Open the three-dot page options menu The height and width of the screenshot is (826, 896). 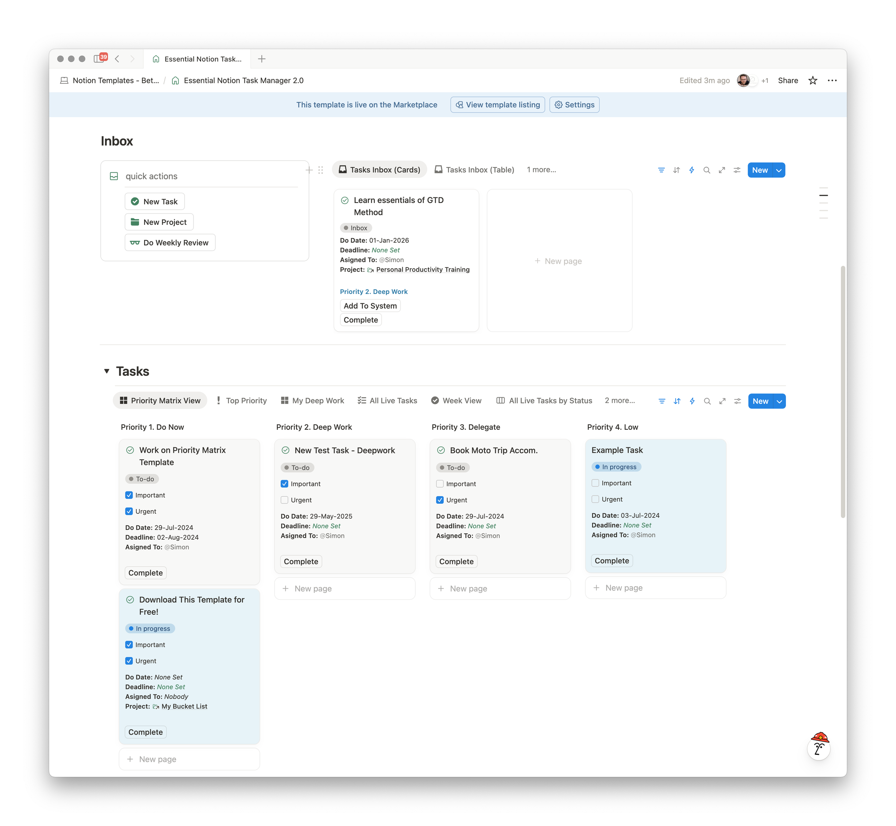pos(831,80)
